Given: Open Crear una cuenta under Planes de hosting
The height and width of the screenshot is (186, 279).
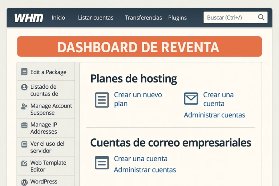Looking at the screenshot, I should click(218, 99).
